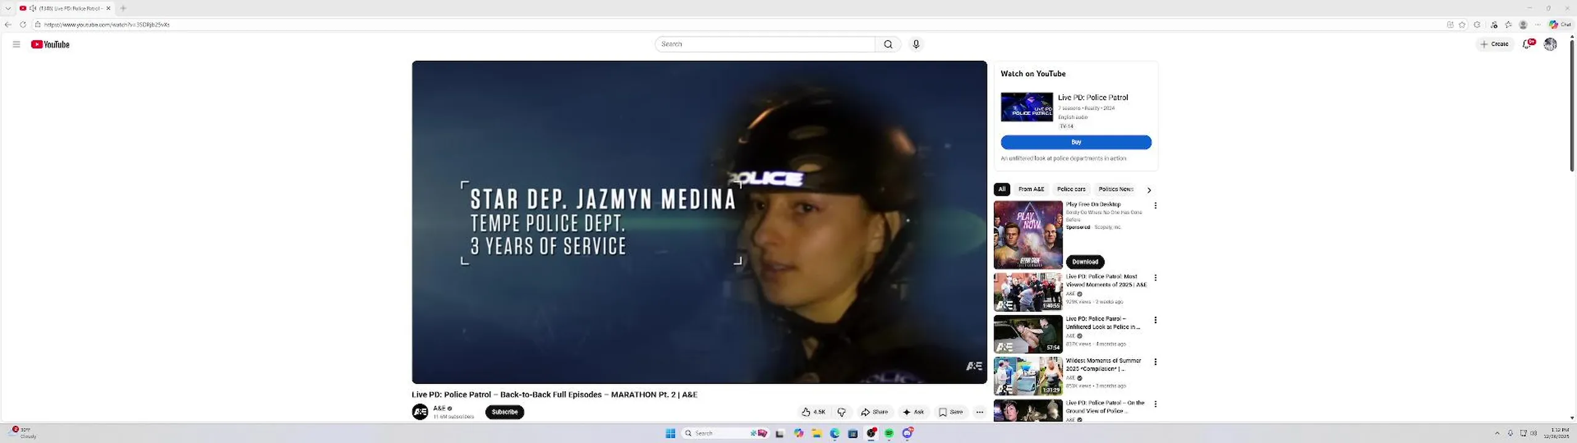
Task: Open the browser profile icon
Action: point(1523,25)
